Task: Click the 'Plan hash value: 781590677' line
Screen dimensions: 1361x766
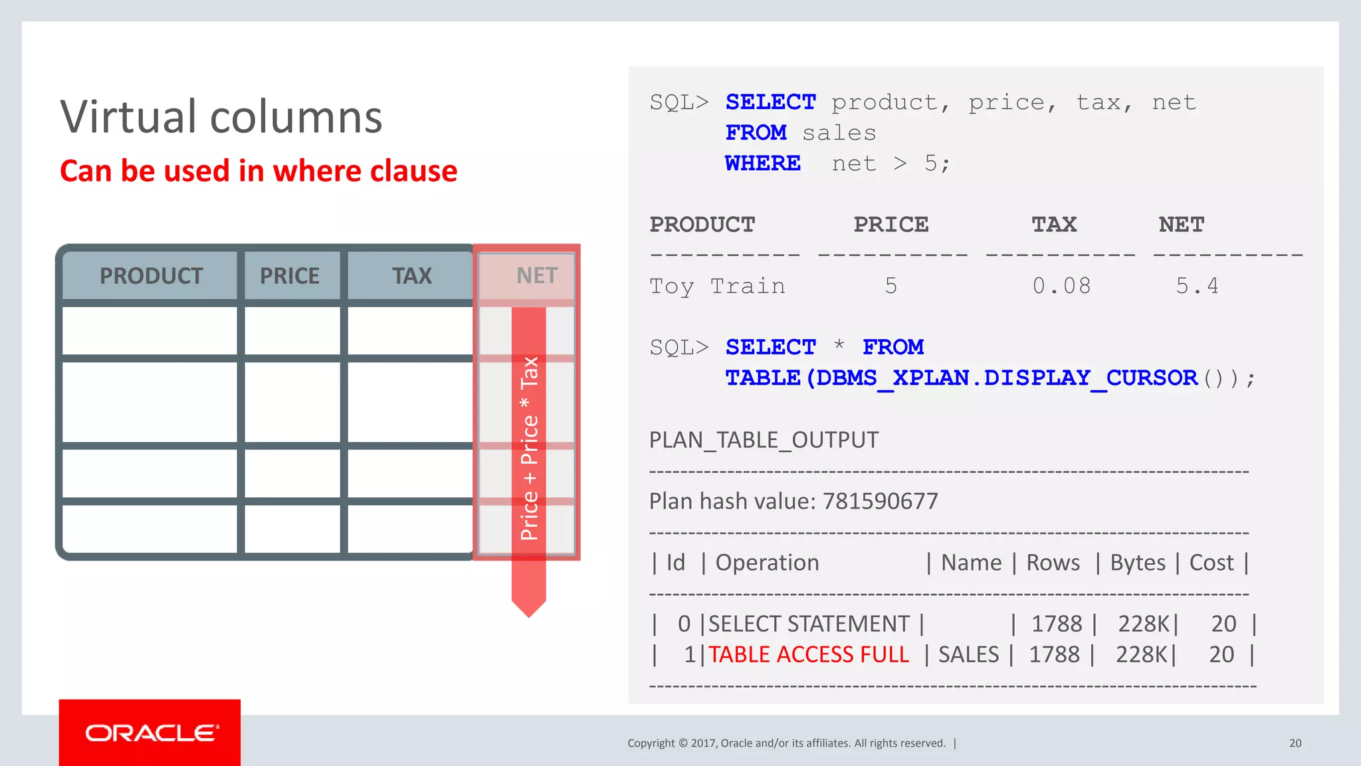Action: pyautogui.click(x=793, y=501)
